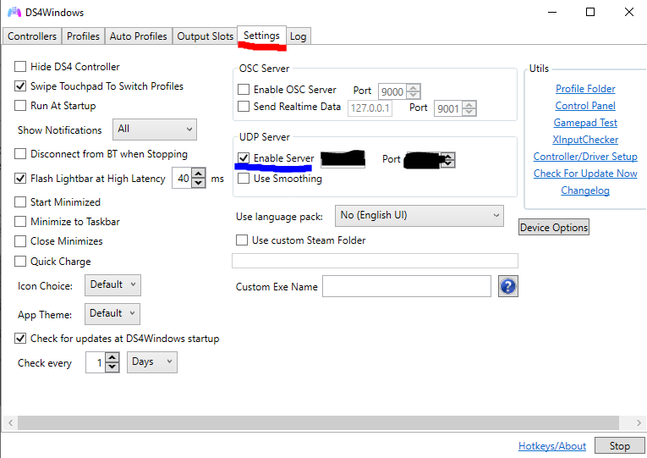
Task: Click the realtime data port 9001 field
Action: coord(448,108)
